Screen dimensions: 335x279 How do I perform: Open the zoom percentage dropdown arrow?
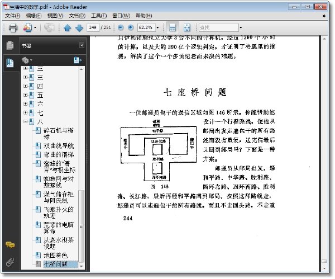[x=157, y=27]
